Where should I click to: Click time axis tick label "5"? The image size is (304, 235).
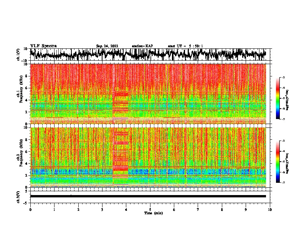[150, 210]
